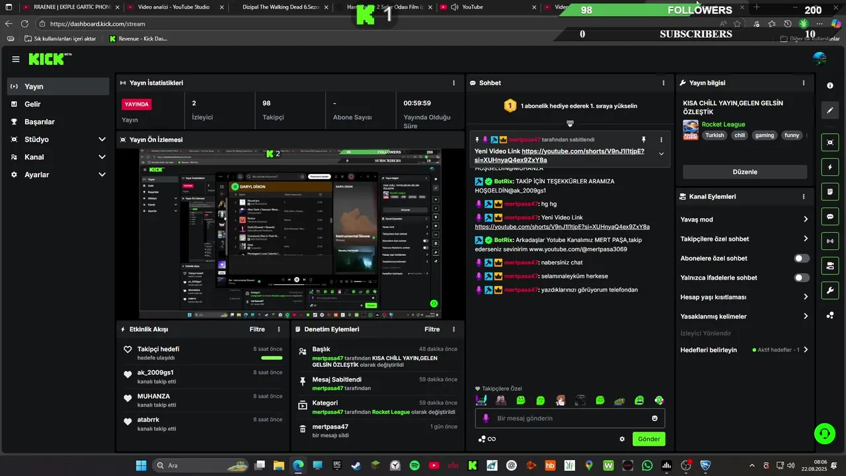
Task: Open Etkinlik Akışı three-dot menu
Action: pyautogui.click(x=279, y=329)
